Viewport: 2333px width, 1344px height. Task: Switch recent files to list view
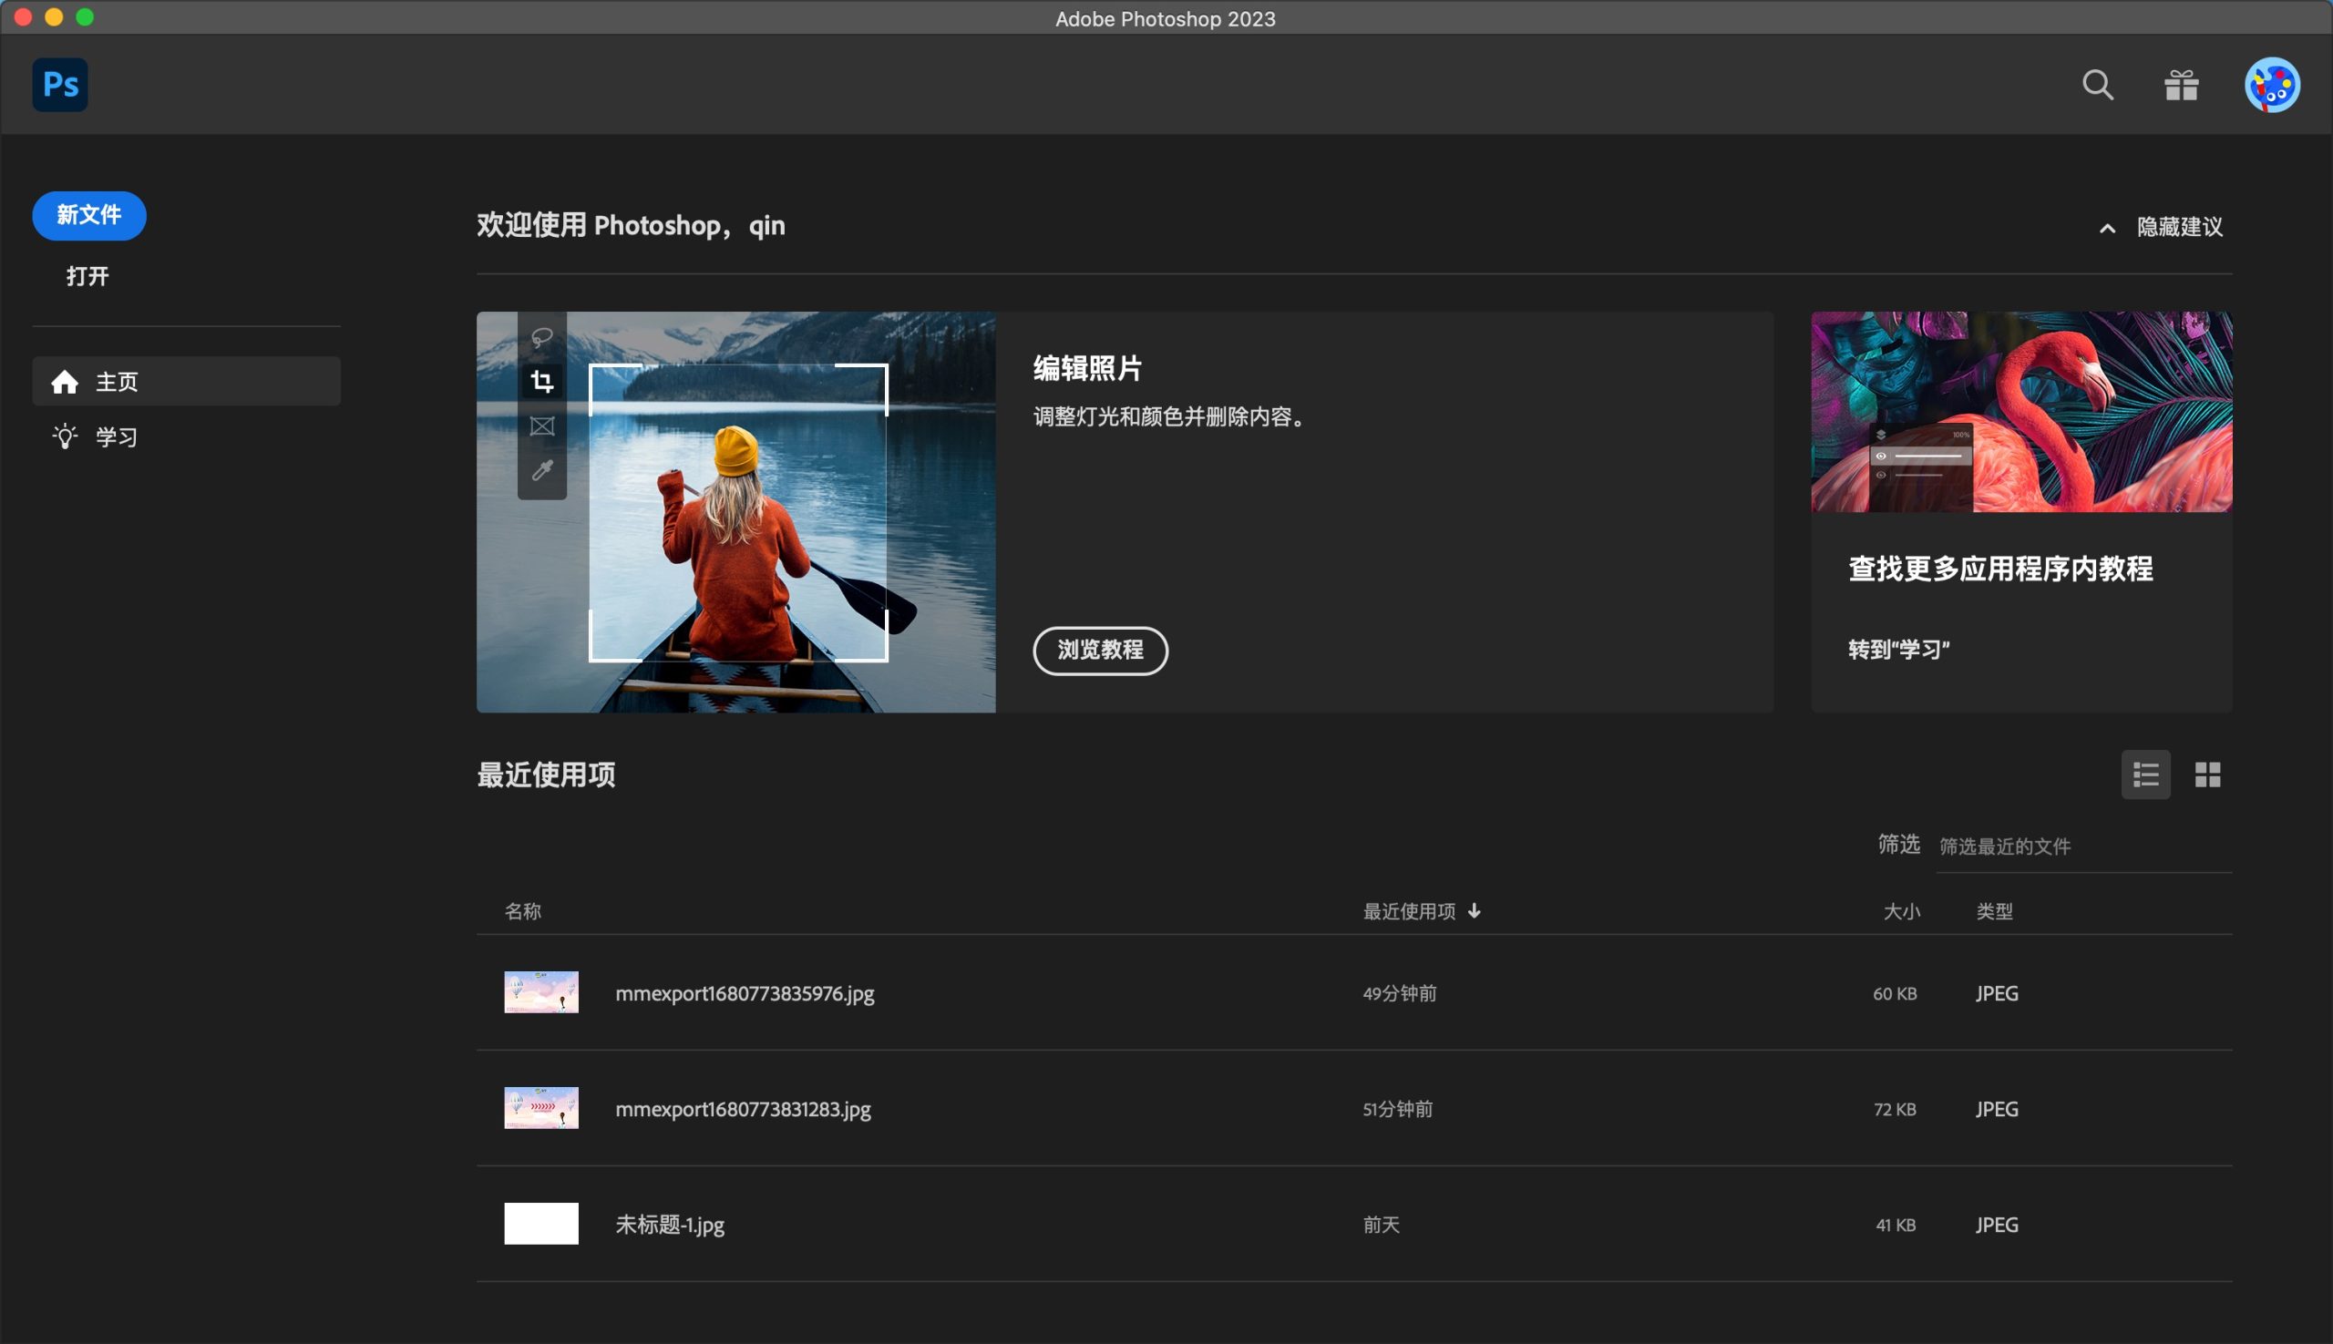click(2144, 775)
